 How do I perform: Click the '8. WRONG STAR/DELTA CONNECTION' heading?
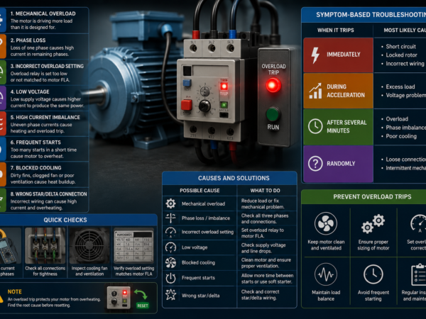[x=48, y=194]
